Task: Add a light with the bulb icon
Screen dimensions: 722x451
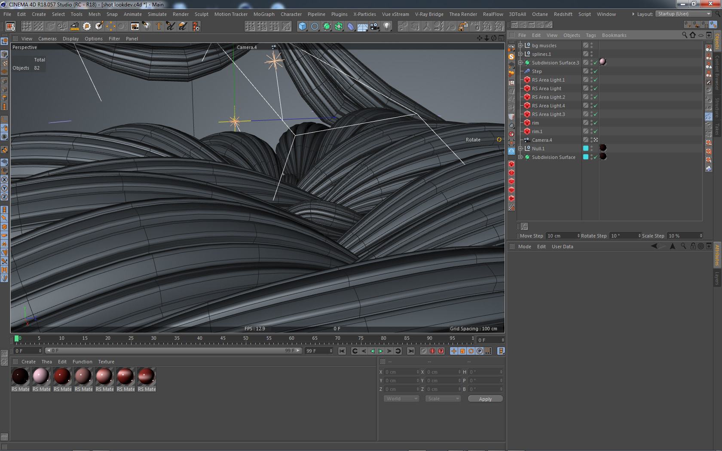Action: (x=387, y=26)
